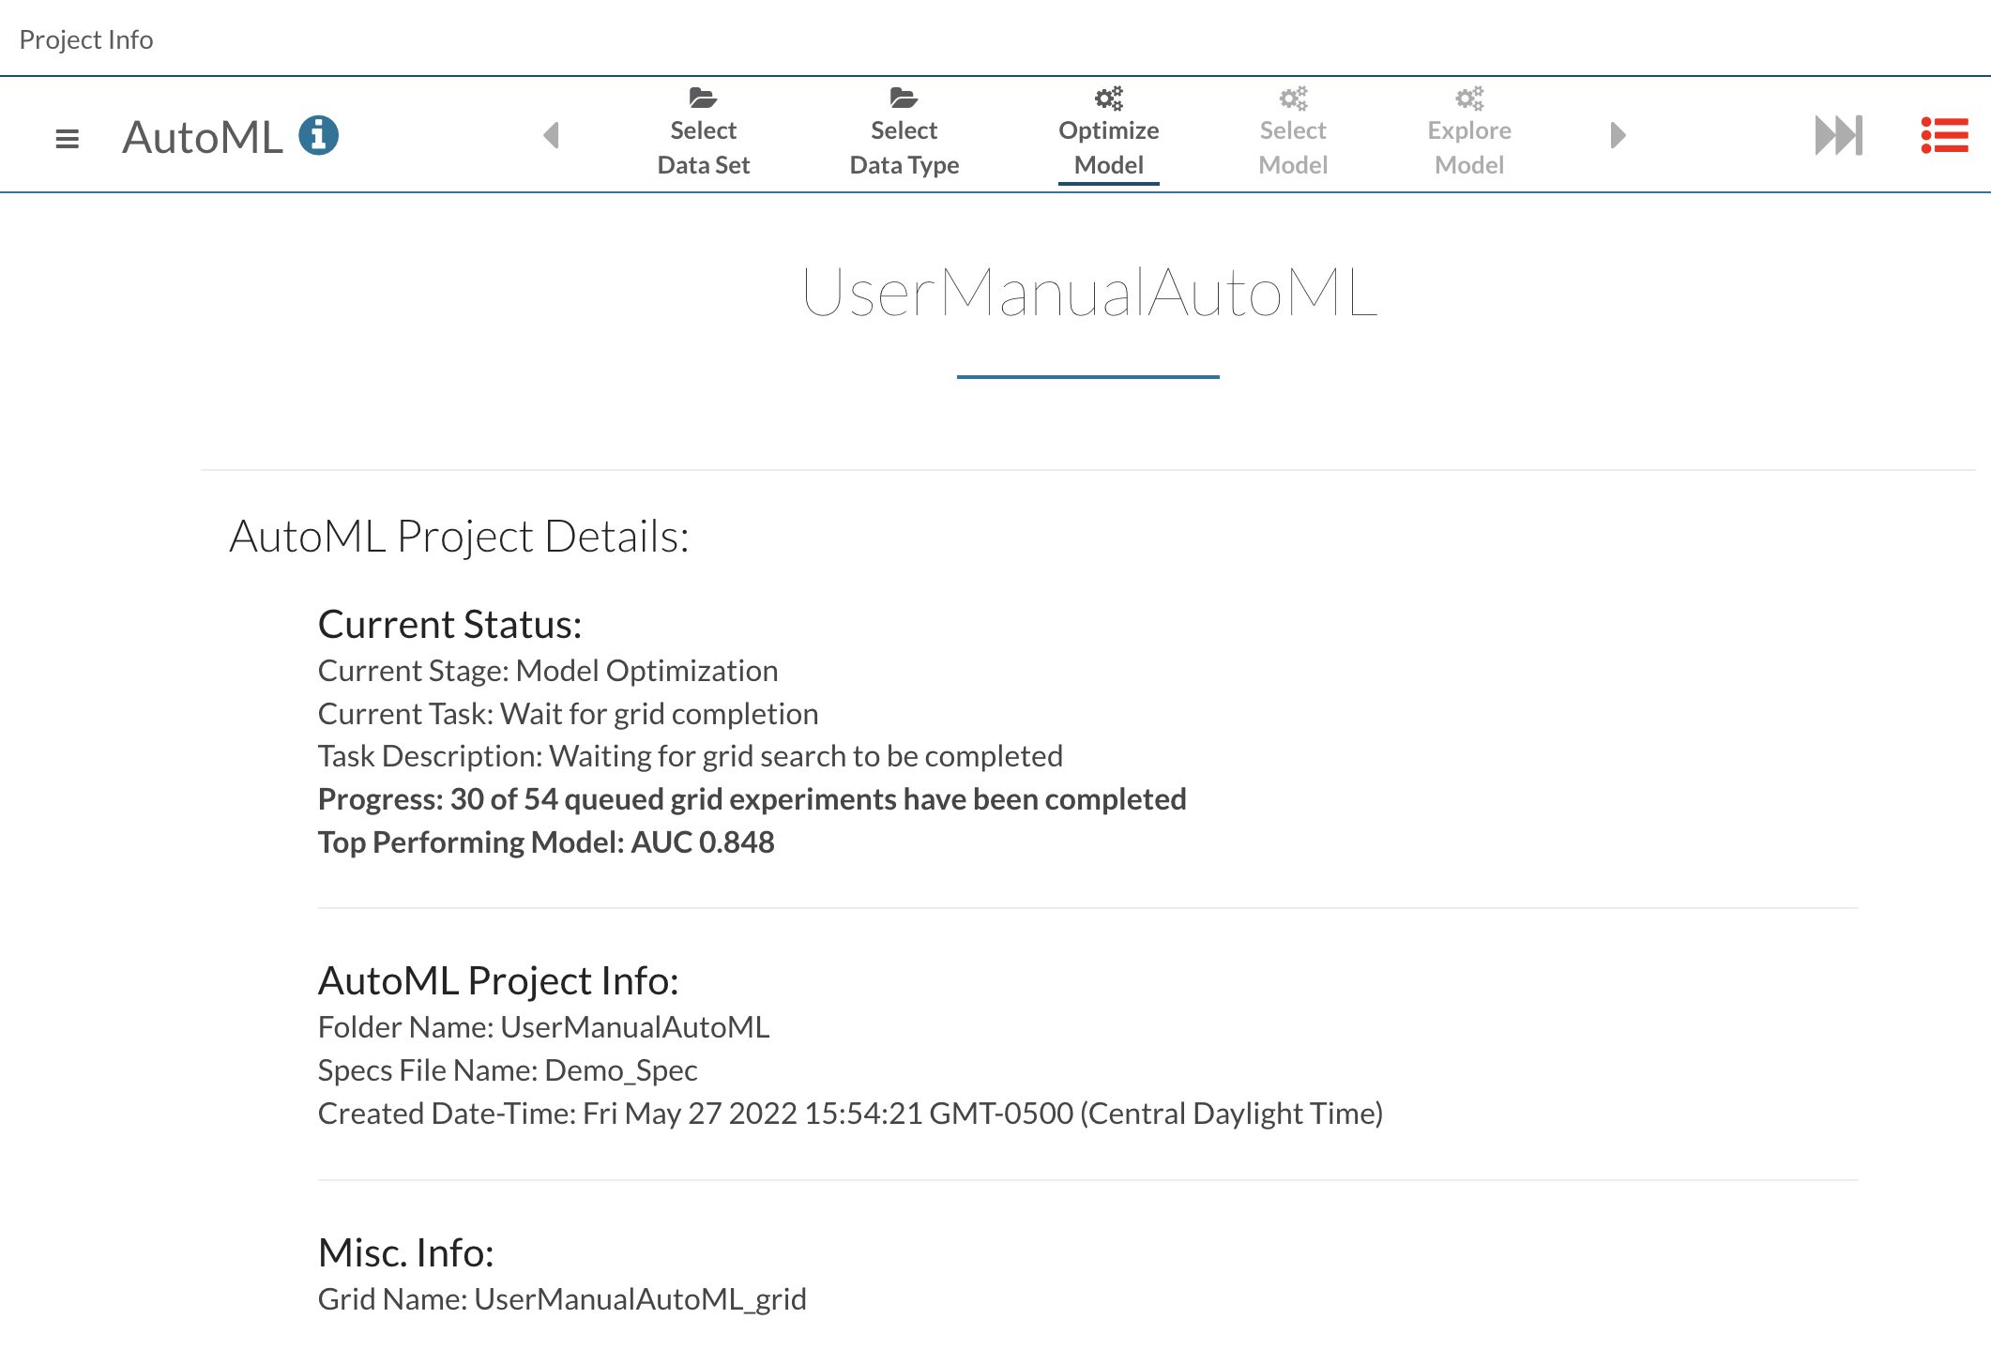Click the AutoML info icon
Image resolution: width=1991 pixels, height=1349 pixels.
318,135
